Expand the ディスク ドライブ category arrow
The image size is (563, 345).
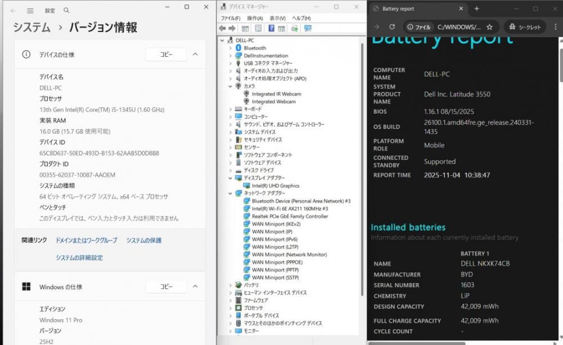coord(230,170)
